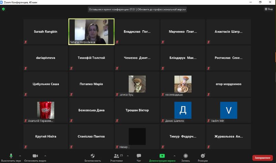Image resolution: width=276 pixels, height=163 pixels.
Task: Open the Участники participants panel
Action: click(117, 156)
